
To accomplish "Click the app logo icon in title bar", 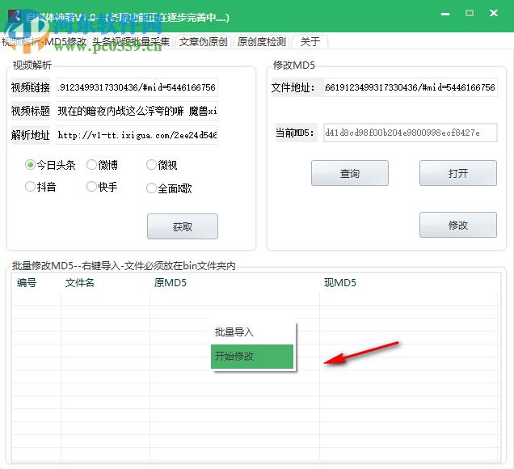I will click(14, 15).
